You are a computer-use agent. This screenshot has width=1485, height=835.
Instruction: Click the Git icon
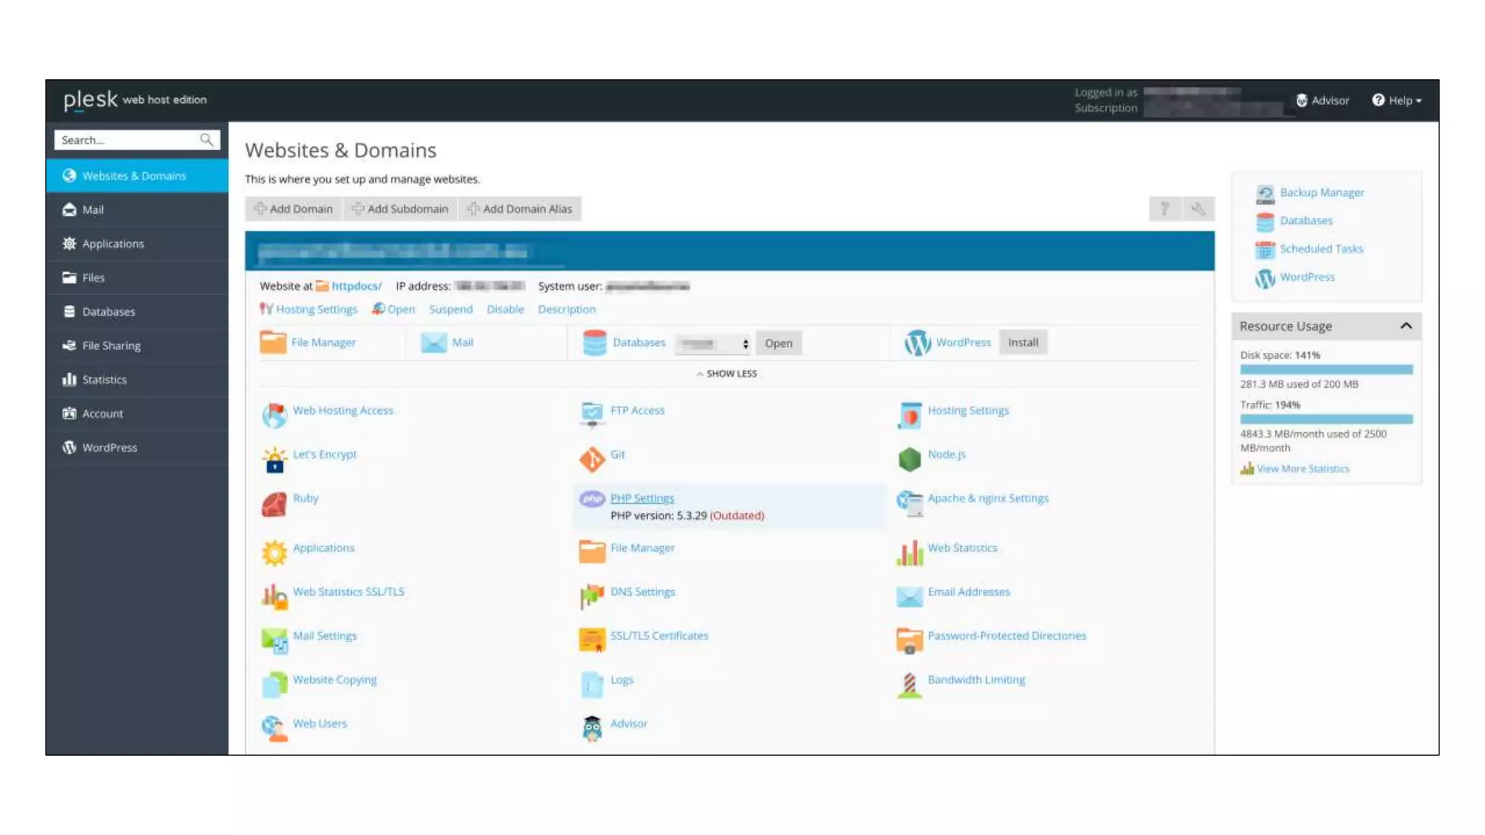[592, 458]
